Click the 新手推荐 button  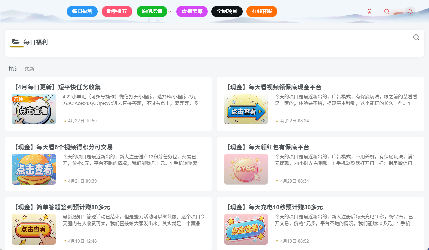click(117, 11)
